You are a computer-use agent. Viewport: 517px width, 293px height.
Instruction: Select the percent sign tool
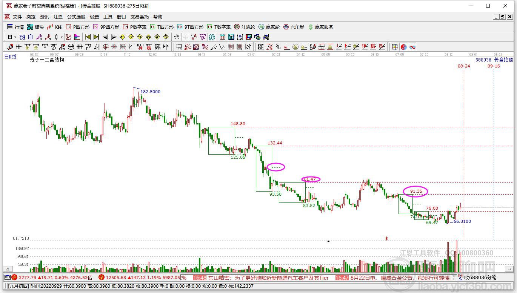pyautogui.click(x=278, y=47)
